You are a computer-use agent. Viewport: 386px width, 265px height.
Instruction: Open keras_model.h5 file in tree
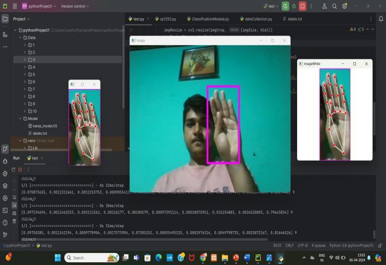(x=43, y=126)
